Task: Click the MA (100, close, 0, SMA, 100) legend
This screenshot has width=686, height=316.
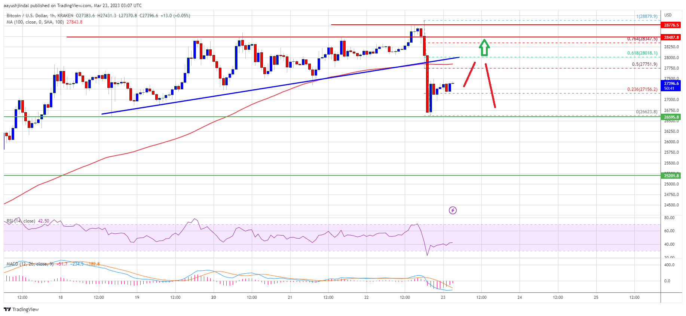Action: [x=35, y=22]
